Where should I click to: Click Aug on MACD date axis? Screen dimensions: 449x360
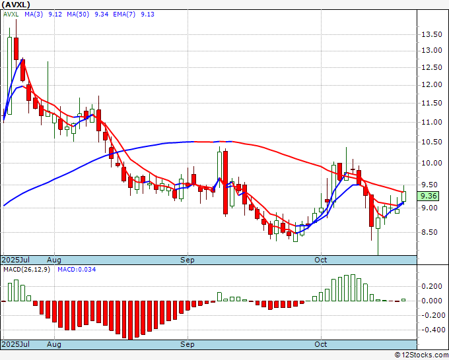54,344
